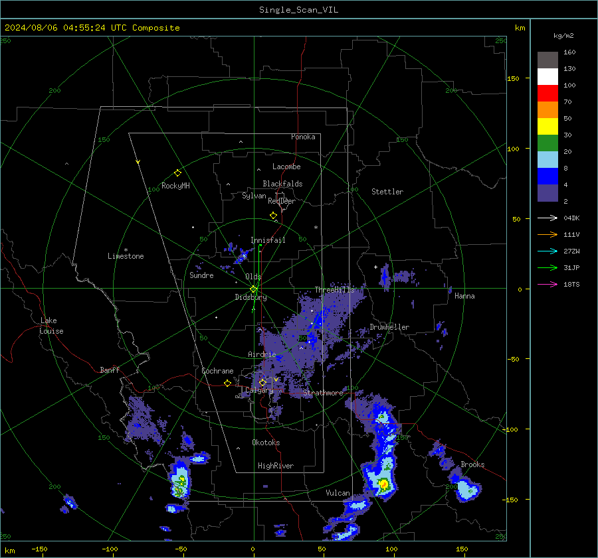Click the Cochrane town label
The width and height of the screenshot is (598, 558).
click(217, 371)
